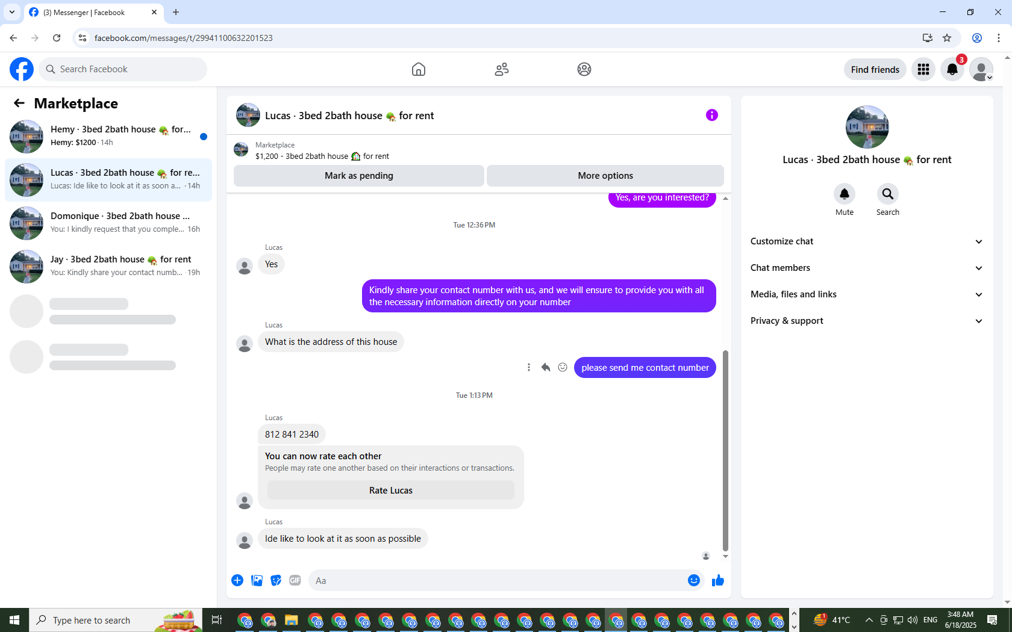Go back using the Marketplace back arrow

coord(19,103)
